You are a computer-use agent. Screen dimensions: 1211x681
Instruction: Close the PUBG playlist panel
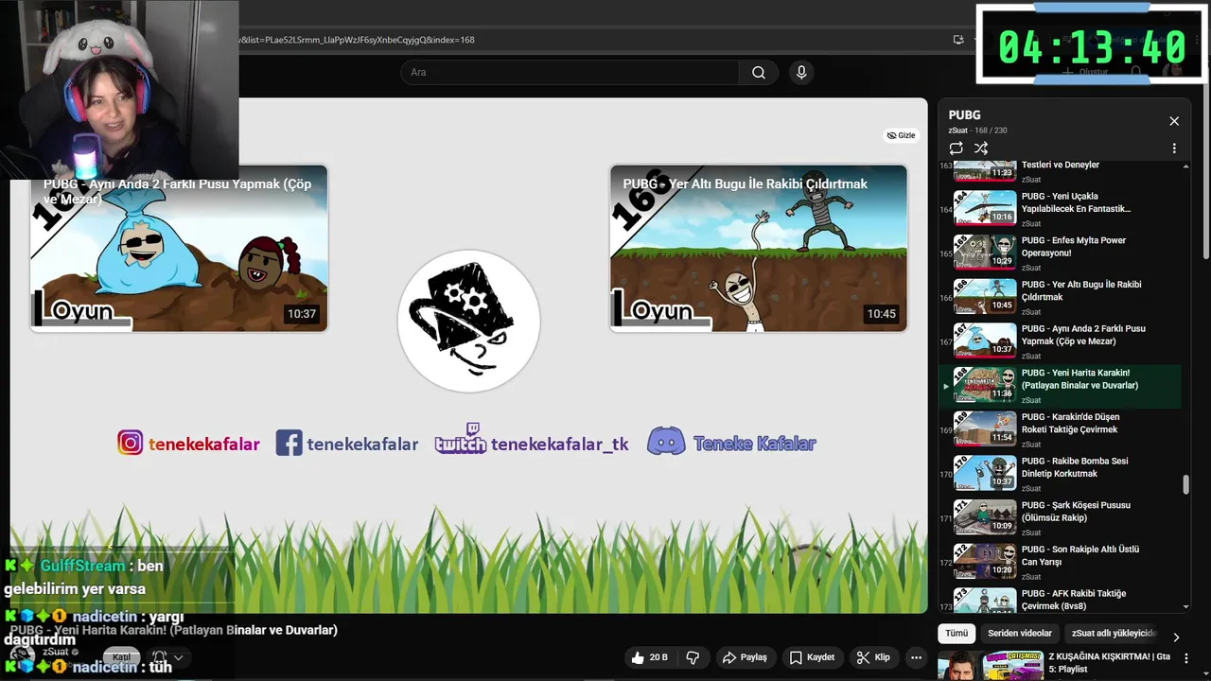point(1174,121)
